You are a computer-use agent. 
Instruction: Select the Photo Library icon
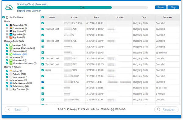click(11, 28)
